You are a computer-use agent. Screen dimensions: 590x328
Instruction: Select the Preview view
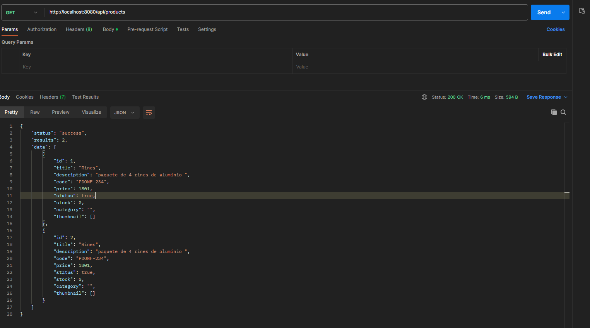pyautogui.click(x=61, y=112)
